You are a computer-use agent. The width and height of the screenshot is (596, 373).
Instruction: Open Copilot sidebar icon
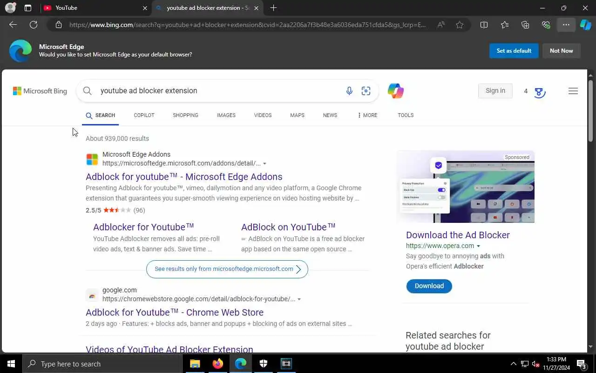tap(586, 25)
